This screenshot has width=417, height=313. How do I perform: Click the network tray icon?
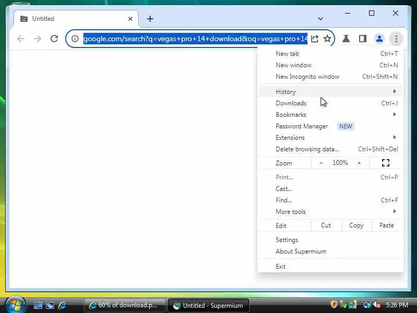(x=367, y=305)
